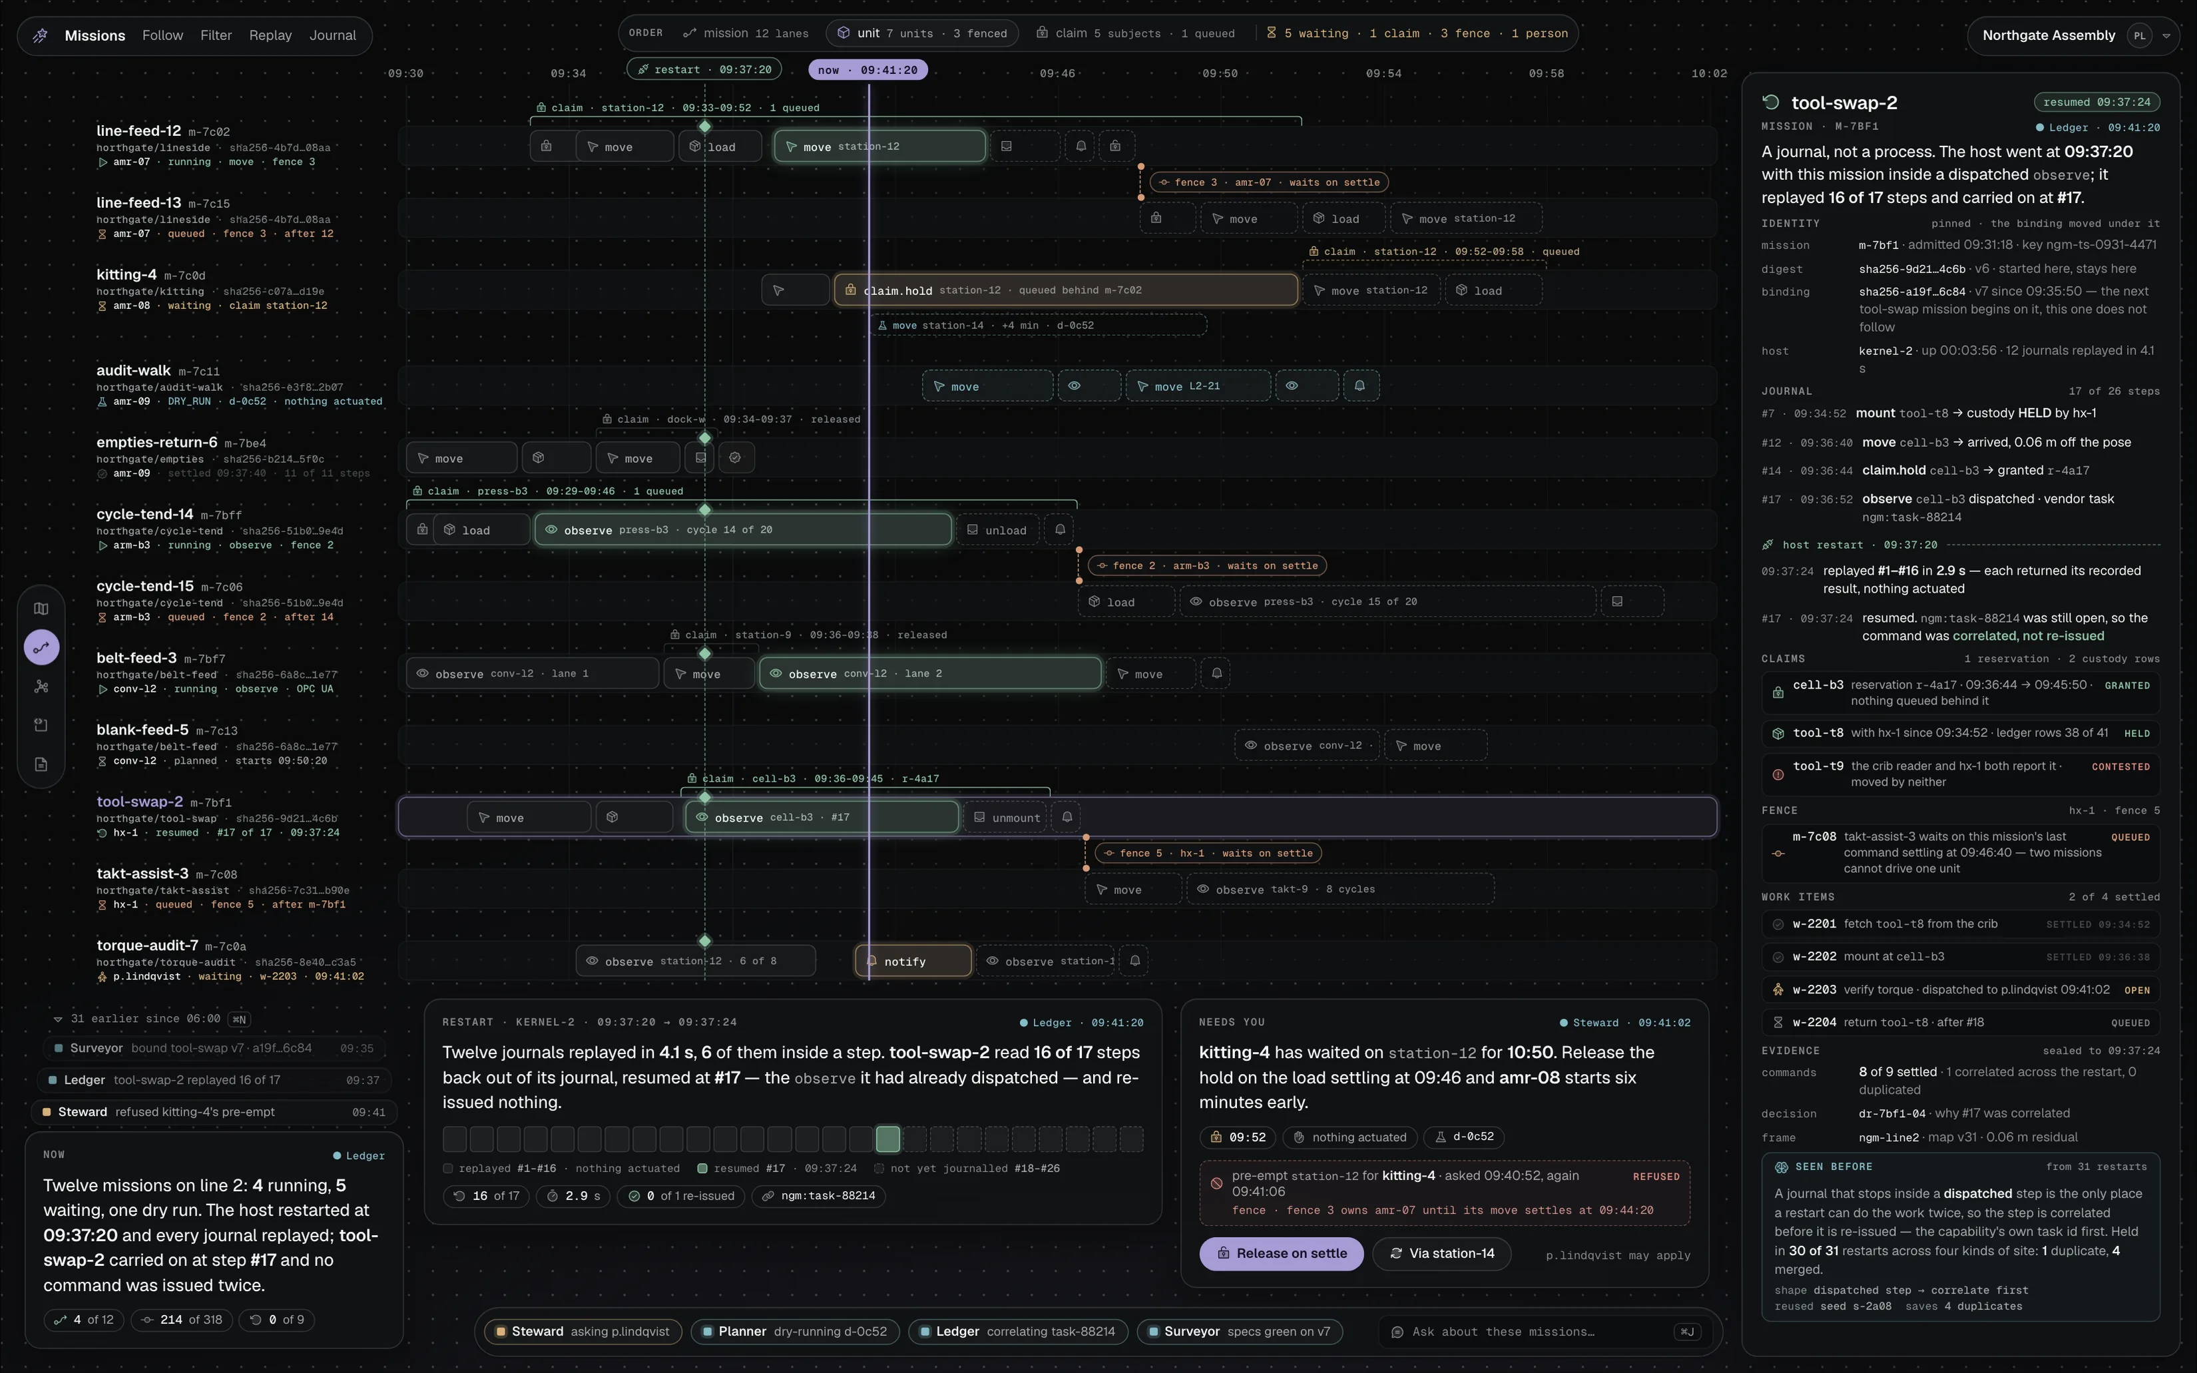The image size is (2197, 1373).
Task: Click the chat icon in the Ask field
Action: click(x=1397, y=1332)
